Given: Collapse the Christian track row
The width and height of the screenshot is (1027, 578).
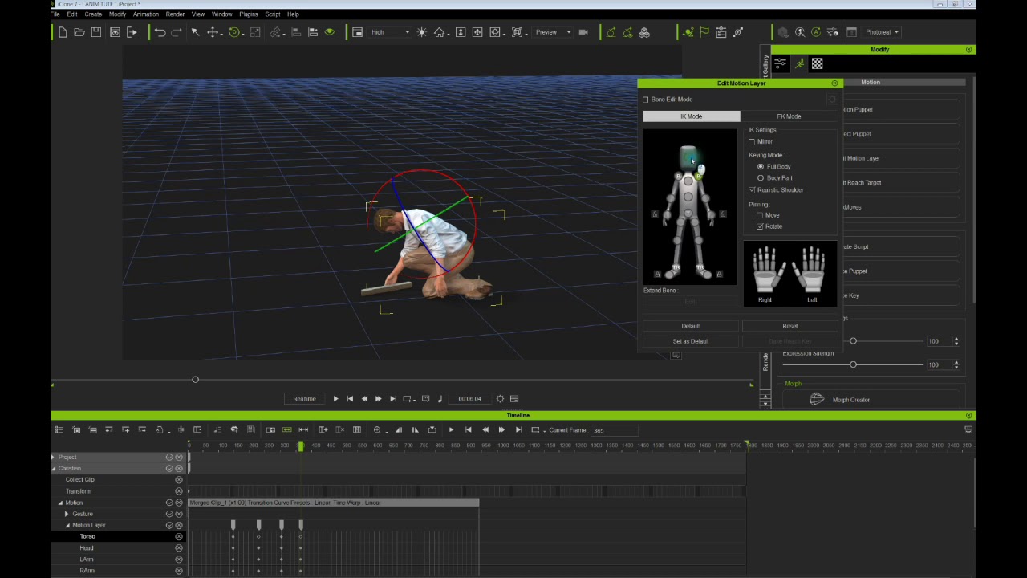Looking at the screenshot, I should click(53, 468).
